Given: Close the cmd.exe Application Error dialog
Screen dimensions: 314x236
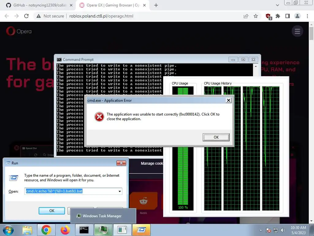Looking at the screenshot, I should 228,100.
